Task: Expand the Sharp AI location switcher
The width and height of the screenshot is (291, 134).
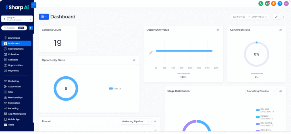Action: 17,19
